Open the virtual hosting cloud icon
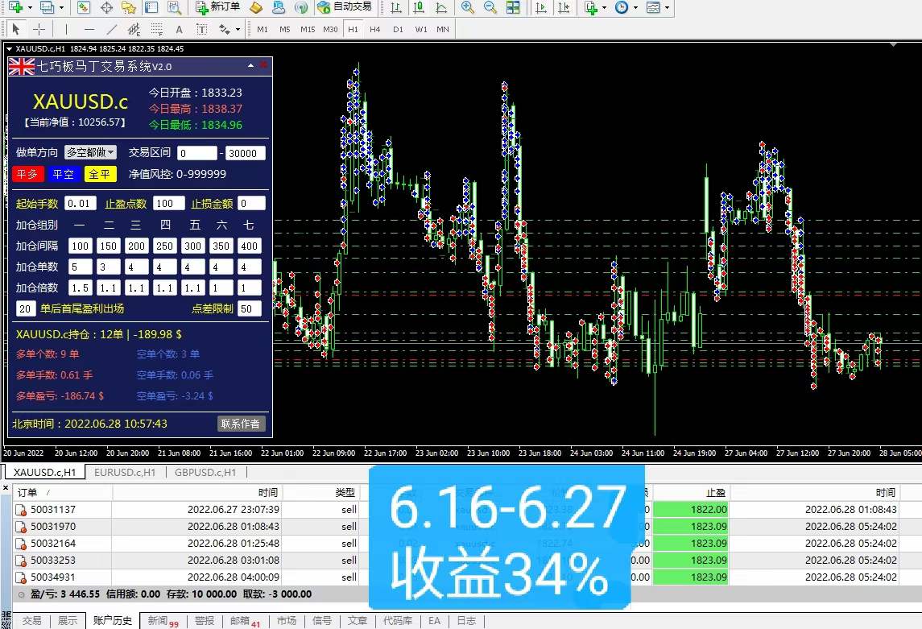 tap(279, 7)
